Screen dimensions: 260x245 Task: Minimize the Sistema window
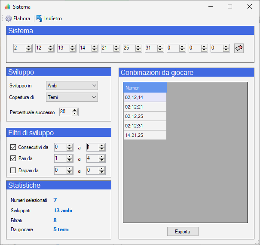pos(211,6)
